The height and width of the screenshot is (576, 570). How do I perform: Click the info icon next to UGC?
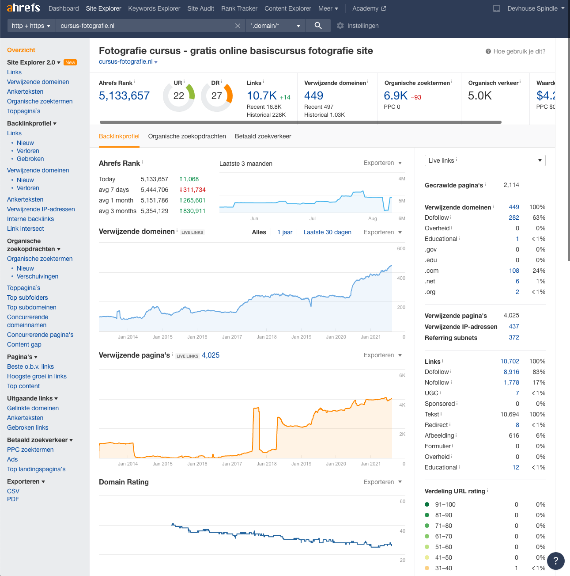coord(440,393)
